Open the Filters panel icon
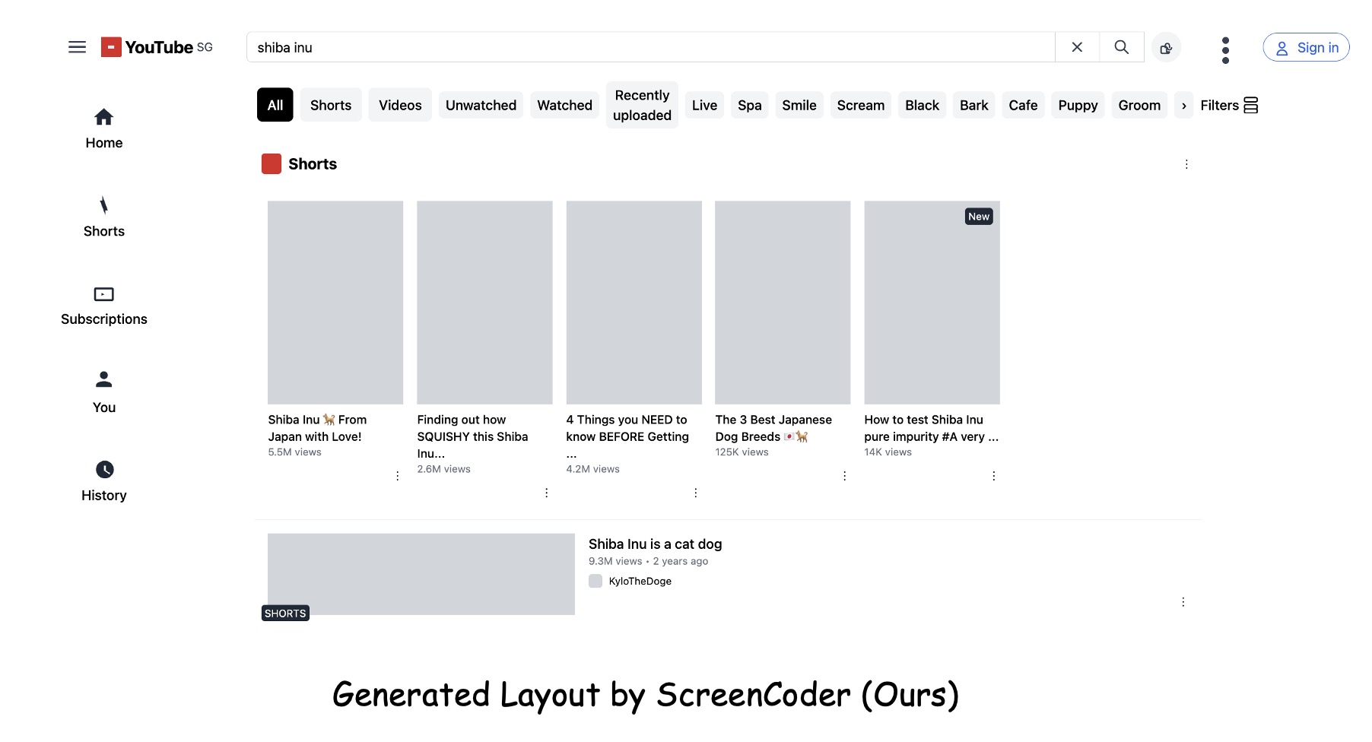The image size is (1372, 742). (x=1251, y=105)
